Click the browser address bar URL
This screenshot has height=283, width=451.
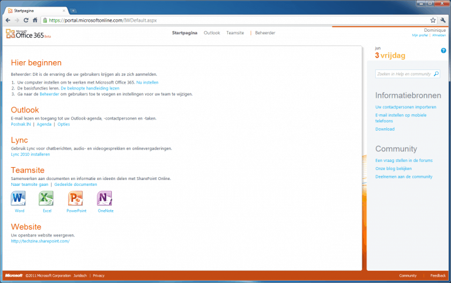(103, 20)
